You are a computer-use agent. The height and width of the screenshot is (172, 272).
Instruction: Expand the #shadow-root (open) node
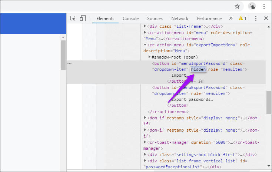click(149, 57)
